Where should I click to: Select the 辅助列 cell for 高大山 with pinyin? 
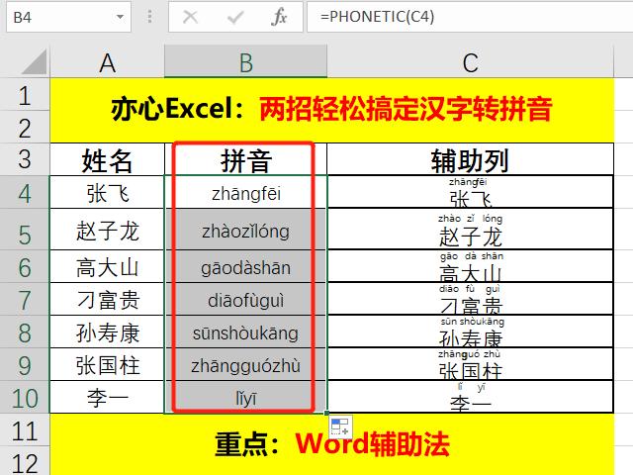(471, 266)
